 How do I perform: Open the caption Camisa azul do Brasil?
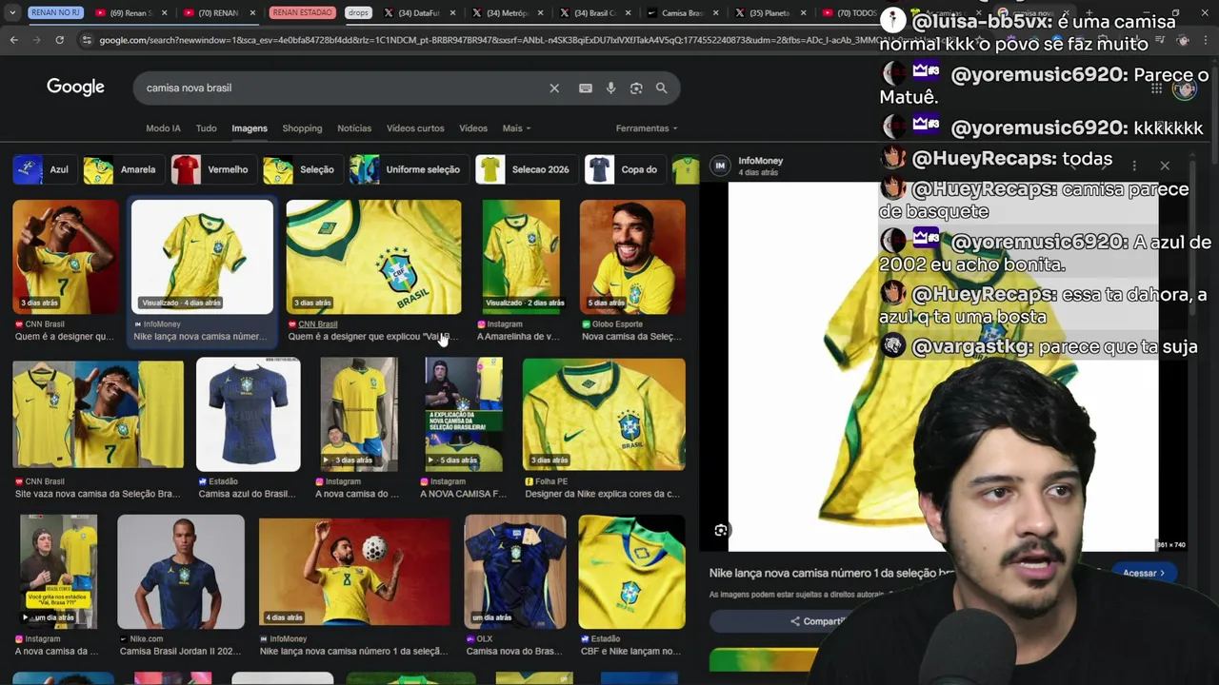(247, 494)
